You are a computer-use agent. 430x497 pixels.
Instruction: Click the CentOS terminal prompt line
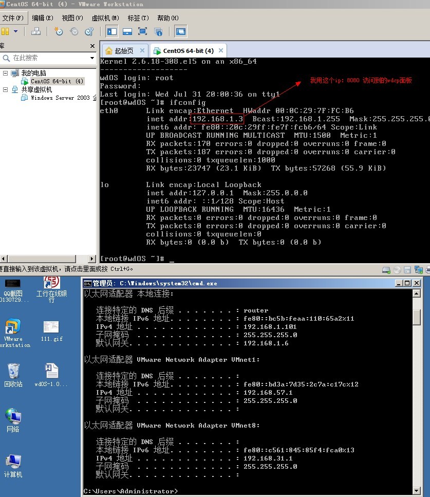click(137, 259)
